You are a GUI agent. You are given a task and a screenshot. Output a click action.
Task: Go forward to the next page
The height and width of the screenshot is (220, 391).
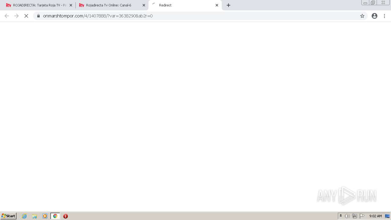pos(16,16)
